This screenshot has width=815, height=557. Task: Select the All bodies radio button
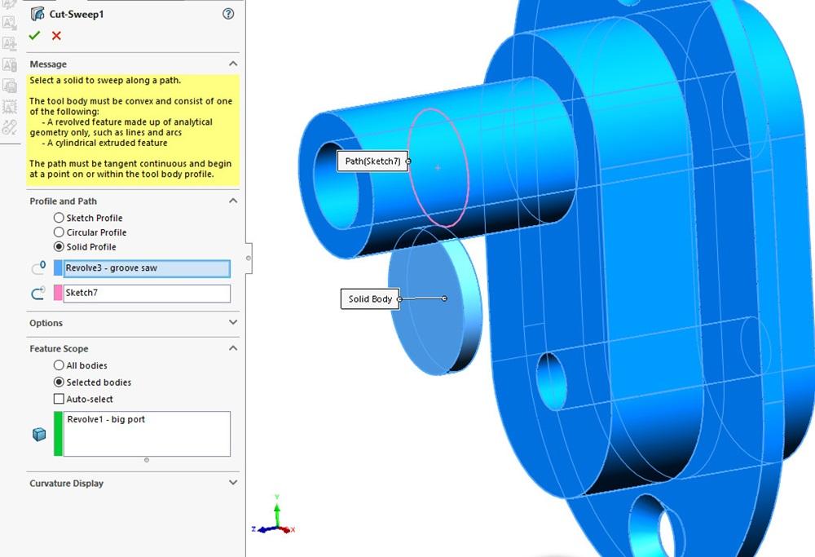click(x=59, y=365)
